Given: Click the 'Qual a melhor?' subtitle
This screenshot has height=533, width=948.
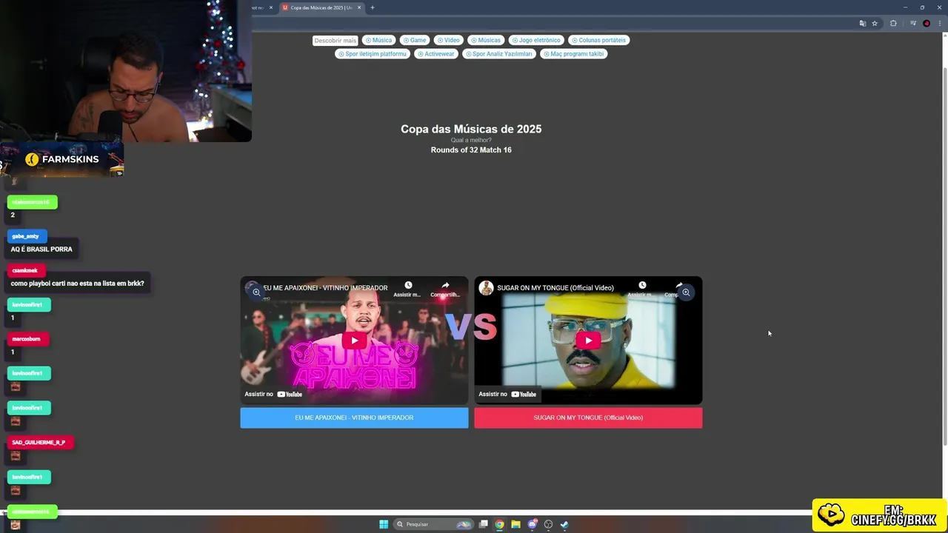Looking at the screenshot, I should click(471, 140).
